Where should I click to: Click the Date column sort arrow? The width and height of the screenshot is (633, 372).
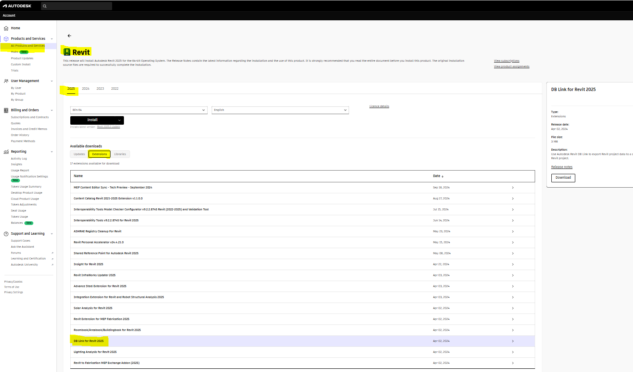[442, 176]
